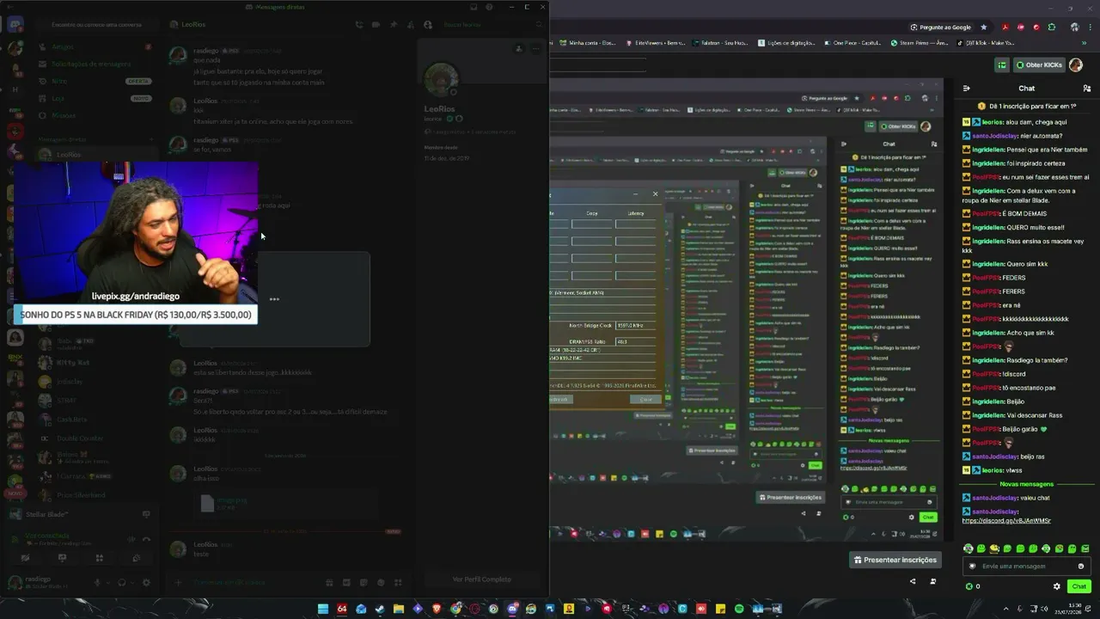Click Pergunte ao Google in address bar

click(x=940, y=27)
